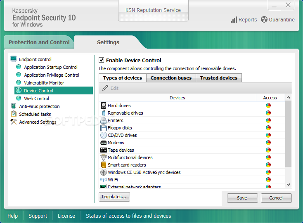Image resolution: width=303 pixels, height=223 pixels.
Task: Open the Trusted devices tab
Action: (219, 78)
